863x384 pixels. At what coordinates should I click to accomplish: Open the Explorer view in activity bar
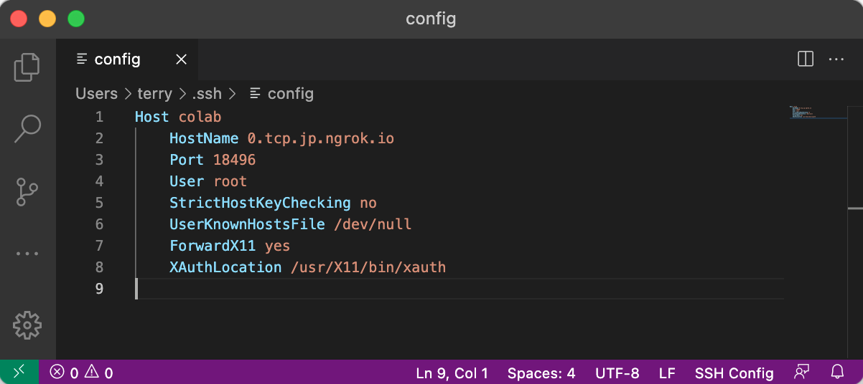pyautogui.click(x=27, y=67)
